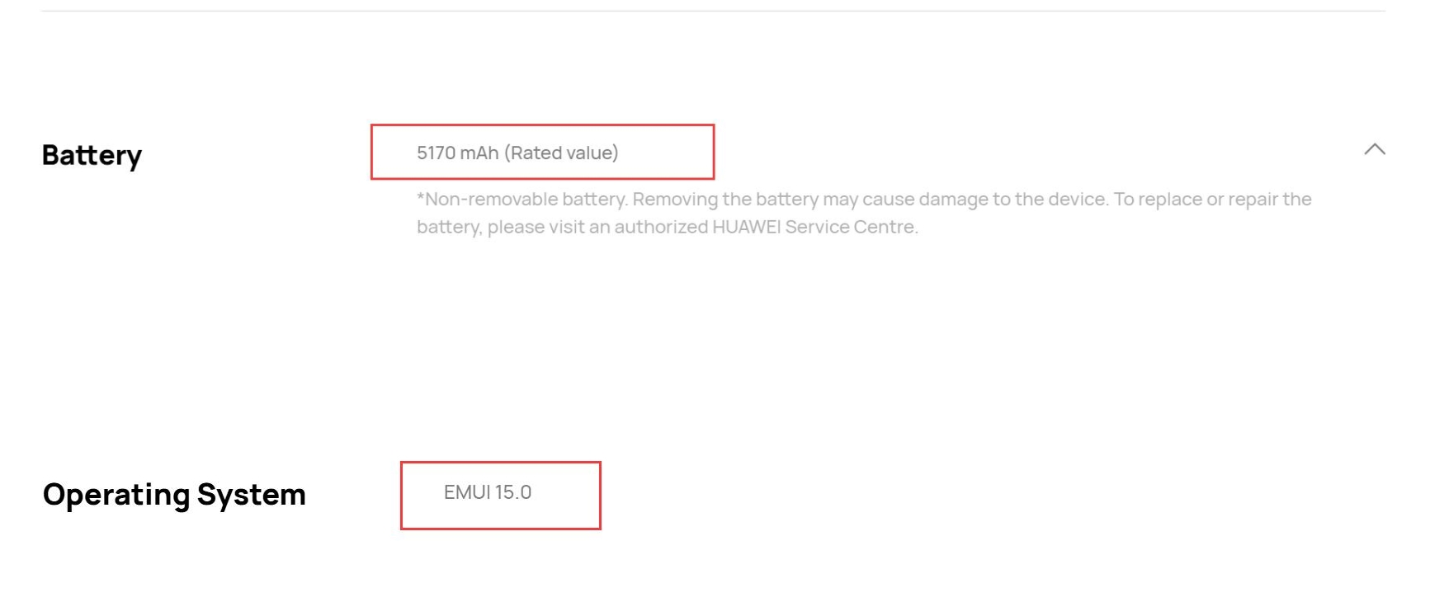Click the "Service Centre" text

tap(851, 228)
